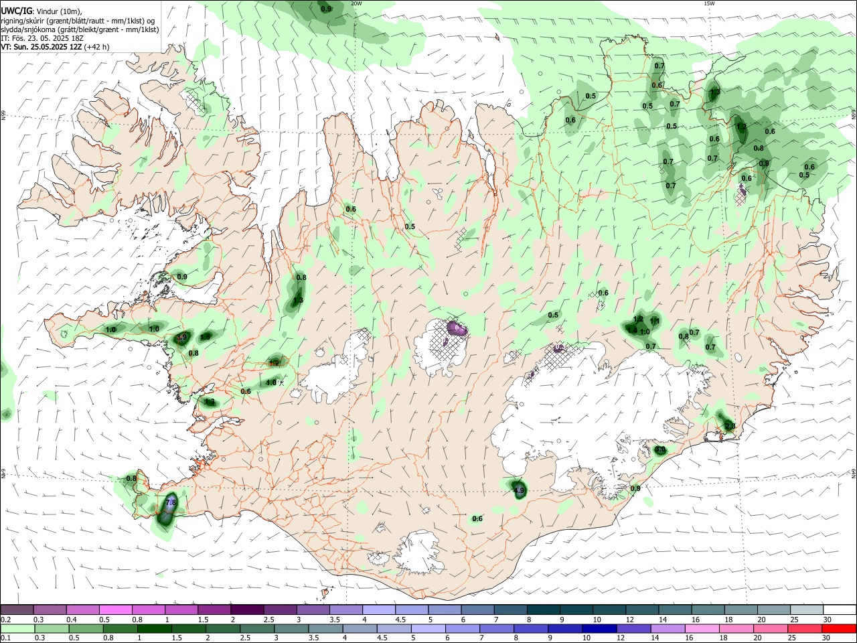857x643 pixels.
Task: Click the (+42 h) forecast offset text
Action: coord(97,47)
